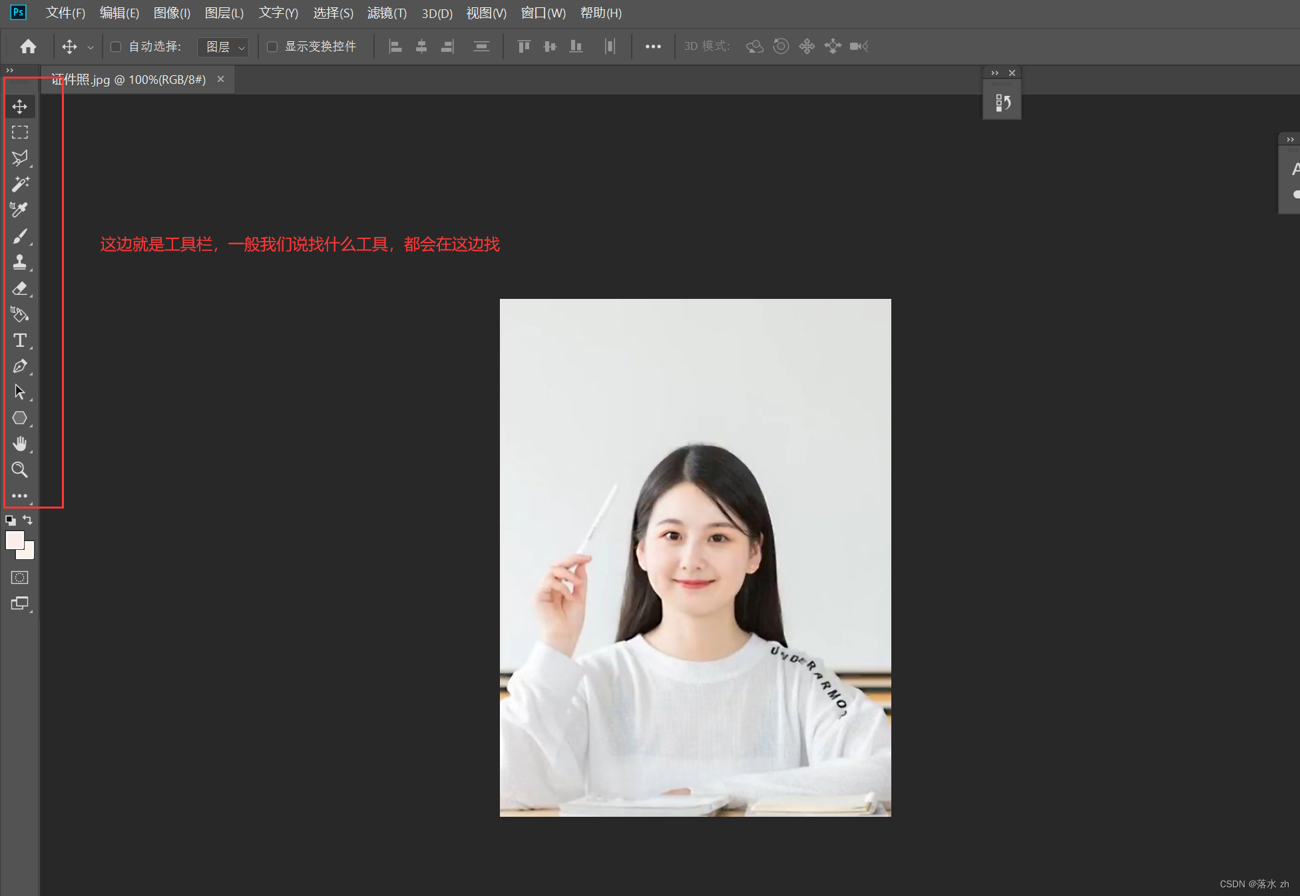Expand toolbar via double-arrow at top left

click(9, 70)
